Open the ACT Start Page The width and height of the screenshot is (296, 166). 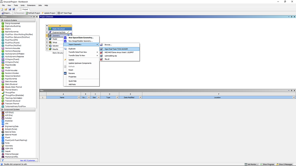65,13
